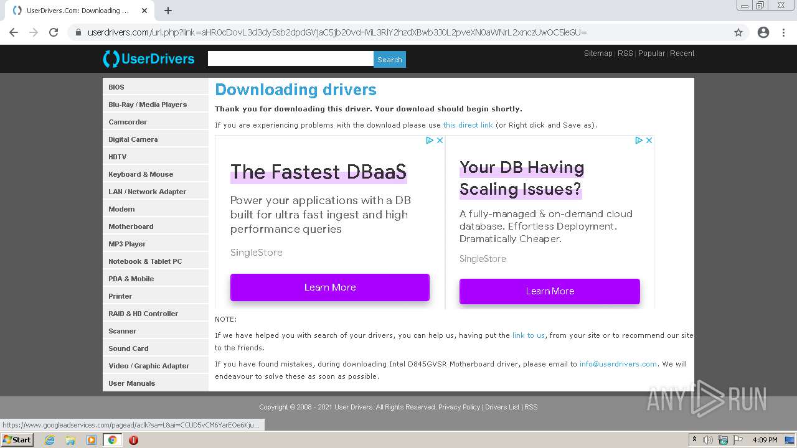This screenshot has width=797, height=448.
Task: Select the Digital Camera category
Action: [x=156, y=139]
